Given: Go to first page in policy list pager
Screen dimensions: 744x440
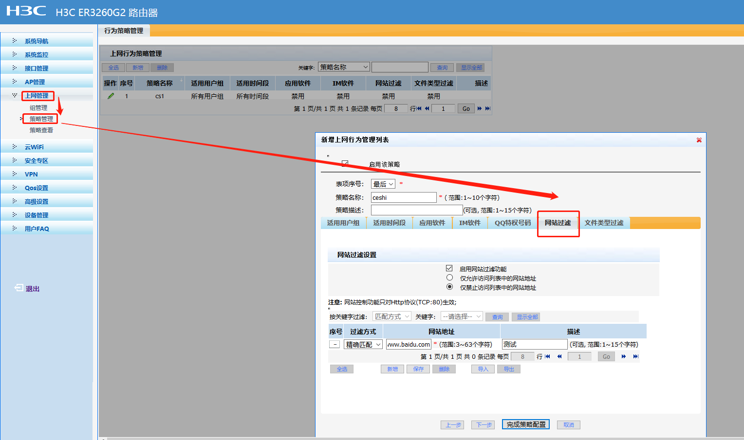Looking at the screenshot, I should tap(419, 108).
